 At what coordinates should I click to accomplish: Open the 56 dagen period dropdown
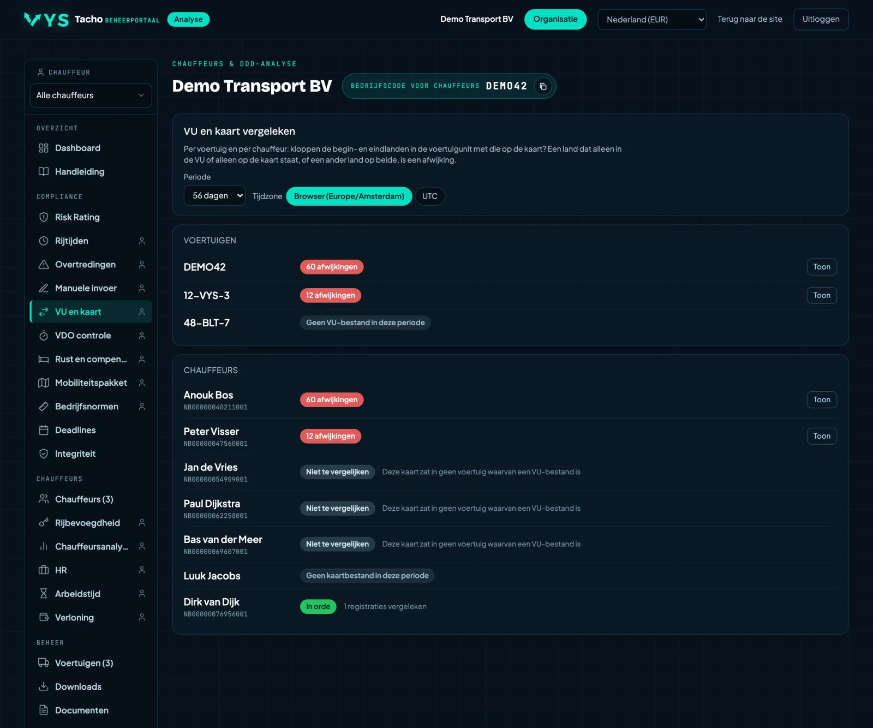tap(214, 195)
